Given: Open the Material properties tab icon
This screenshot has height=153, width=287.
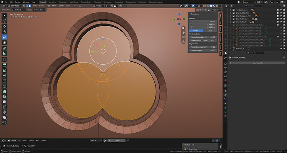Looking at the screenshot, I should point(225,116).
